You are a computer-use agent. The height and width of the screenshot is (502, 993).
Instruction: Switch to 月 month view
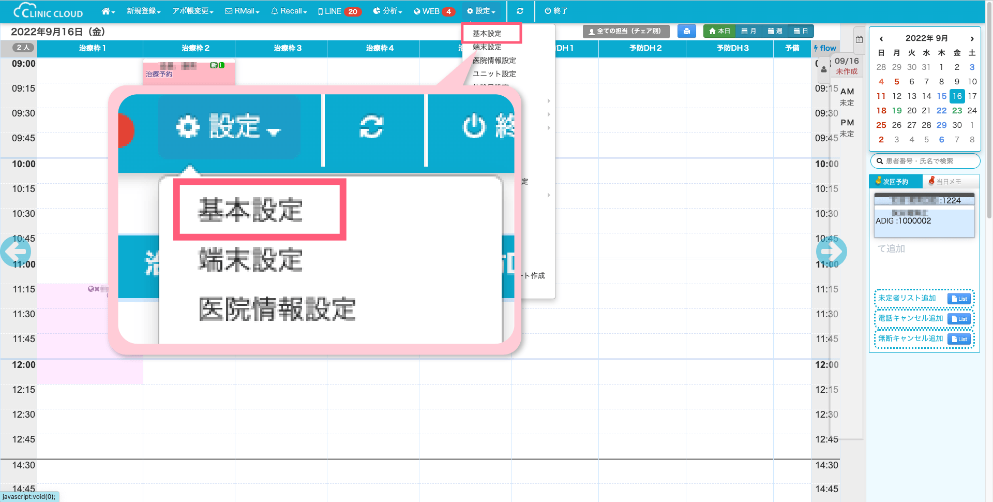click(748, 31)
